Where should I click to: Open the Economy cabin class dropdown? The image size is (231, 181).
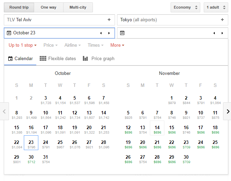pyautogui.click(x=185, y=7)
